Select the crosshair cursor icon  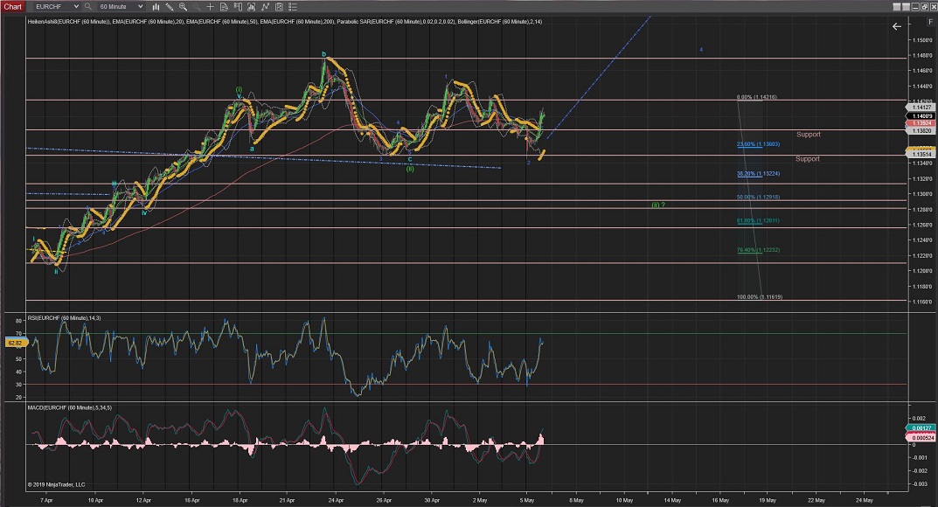point(210,6)
